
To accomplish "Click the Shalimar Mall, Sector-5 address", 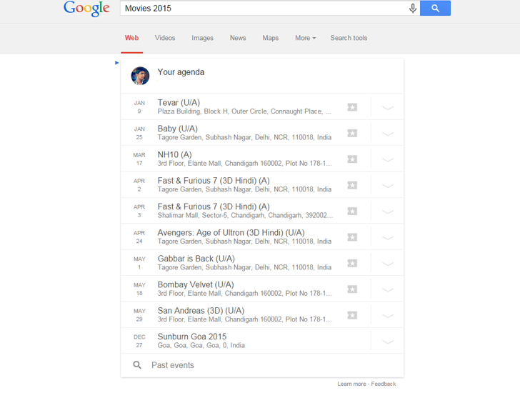I will tap(245, 216).
